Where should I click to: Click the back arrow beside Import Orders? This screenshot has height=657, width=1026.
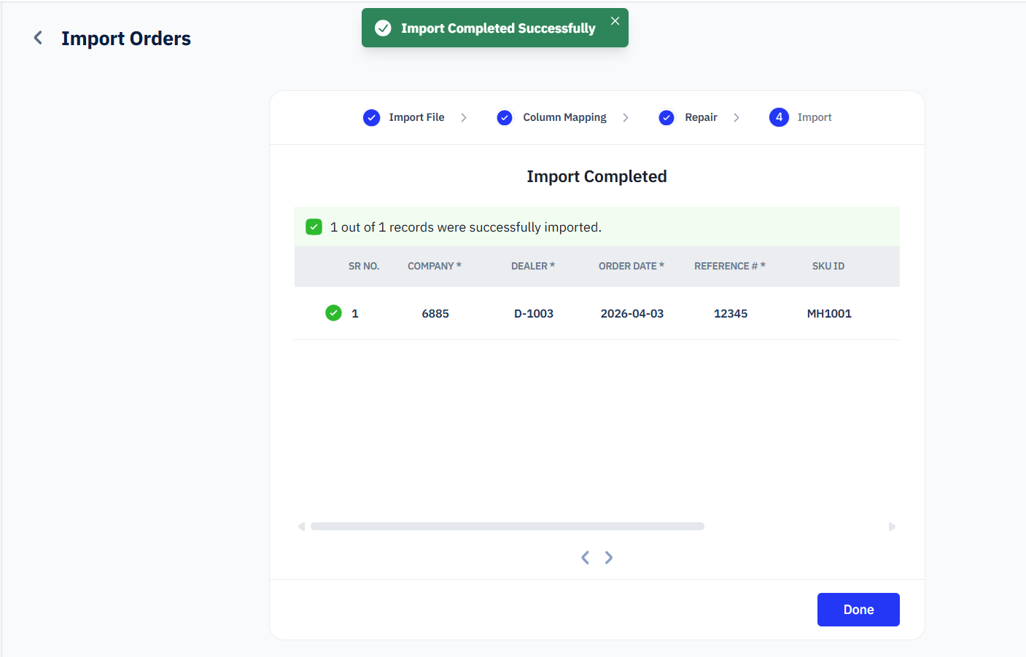38,38
